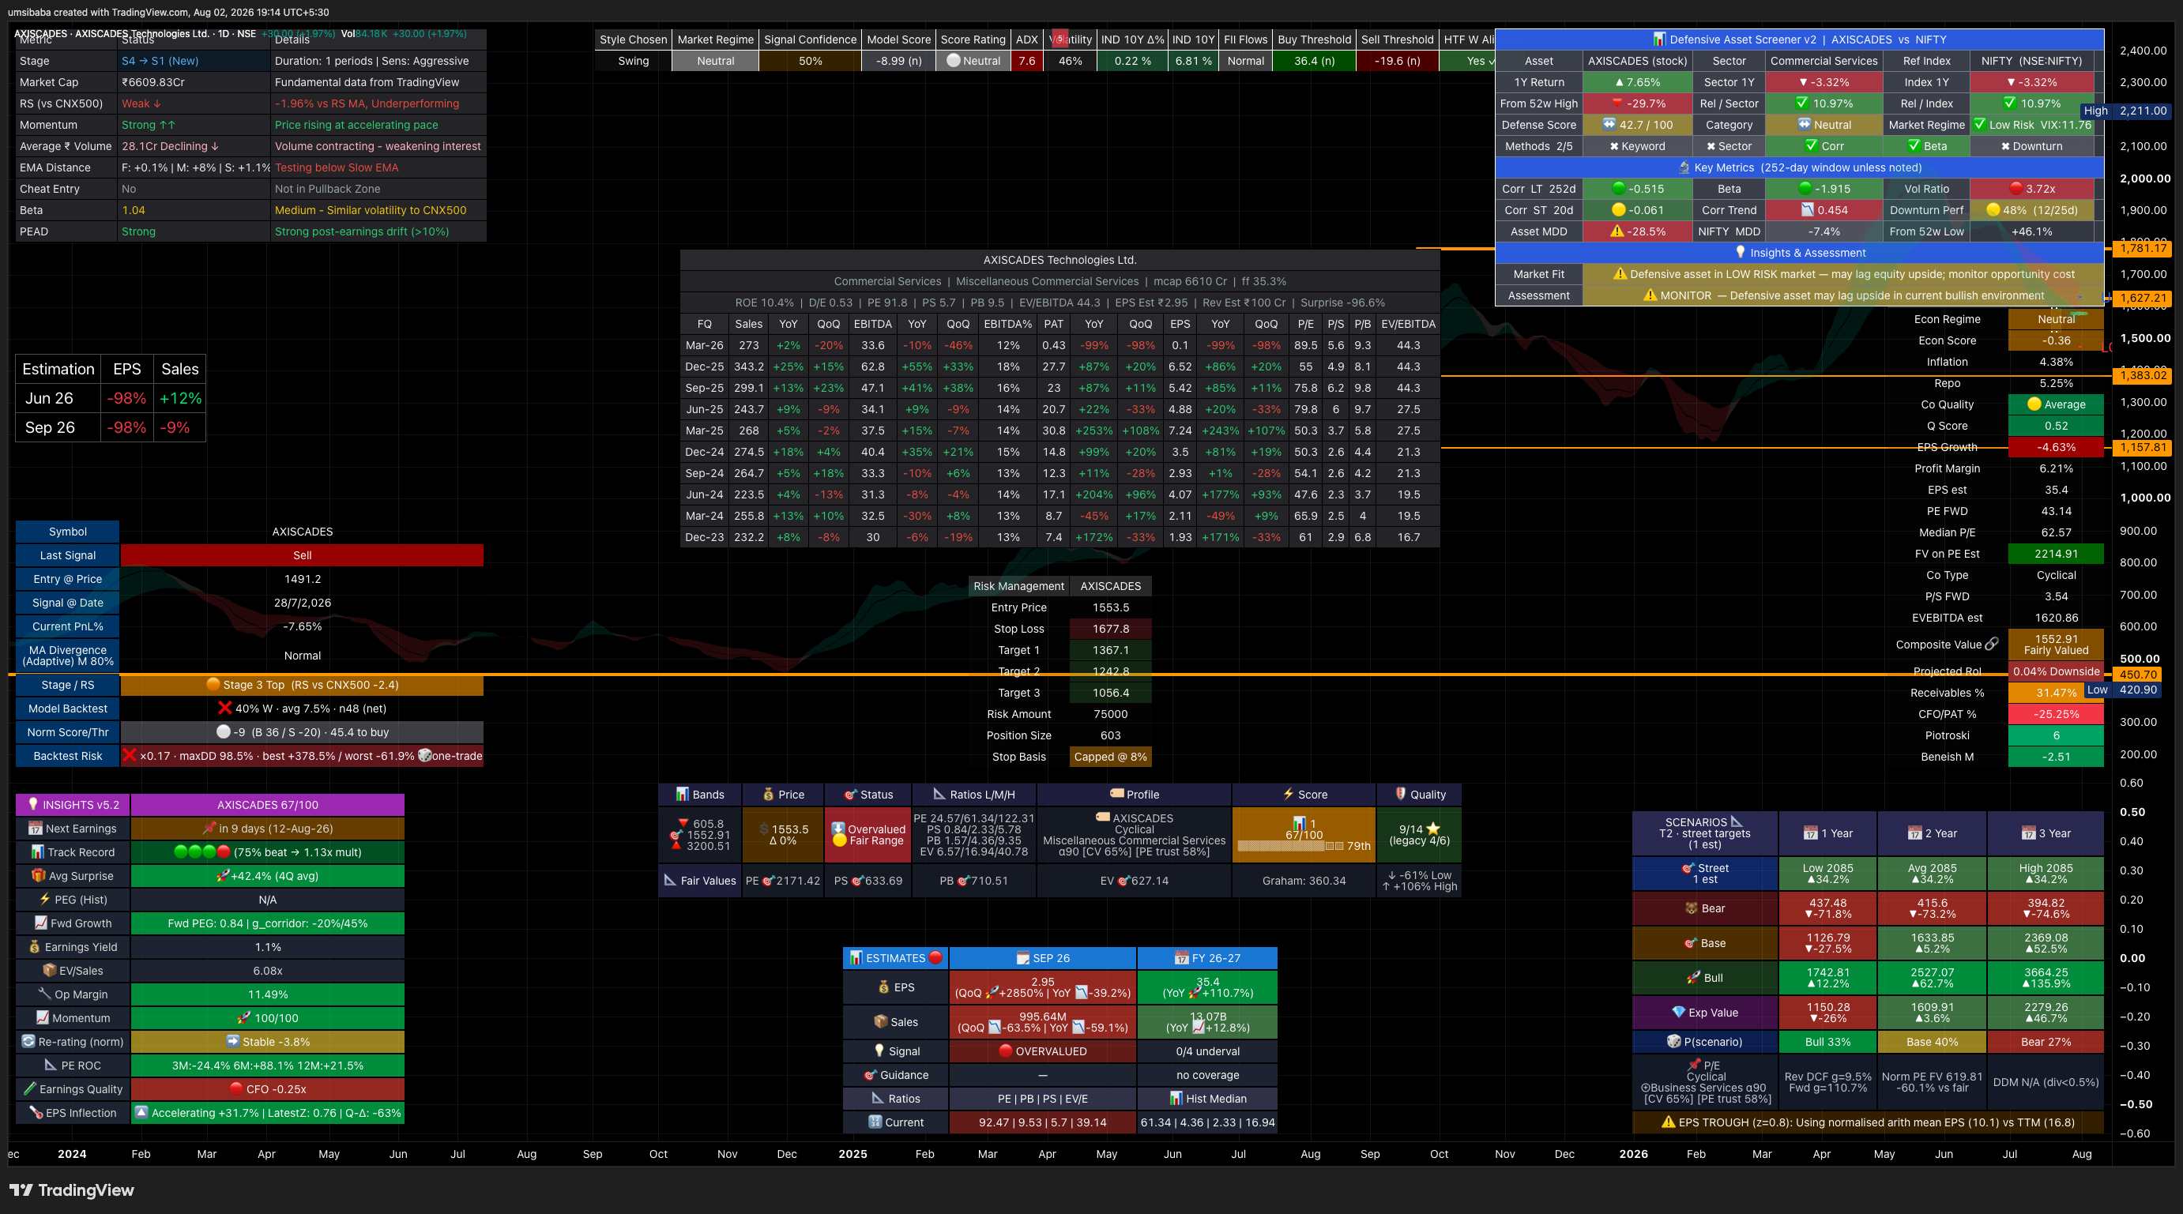The height and width of the screenshot is (1214, 2183).
Task: Click the shield icon in Quality header
Action: click(1400, 795)
